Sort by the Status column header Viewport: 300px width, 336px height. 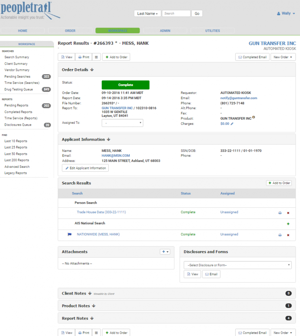[186, 193]
